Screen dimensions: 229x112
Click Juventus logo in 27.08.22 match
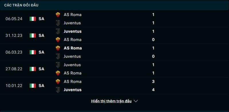[58, 65]
